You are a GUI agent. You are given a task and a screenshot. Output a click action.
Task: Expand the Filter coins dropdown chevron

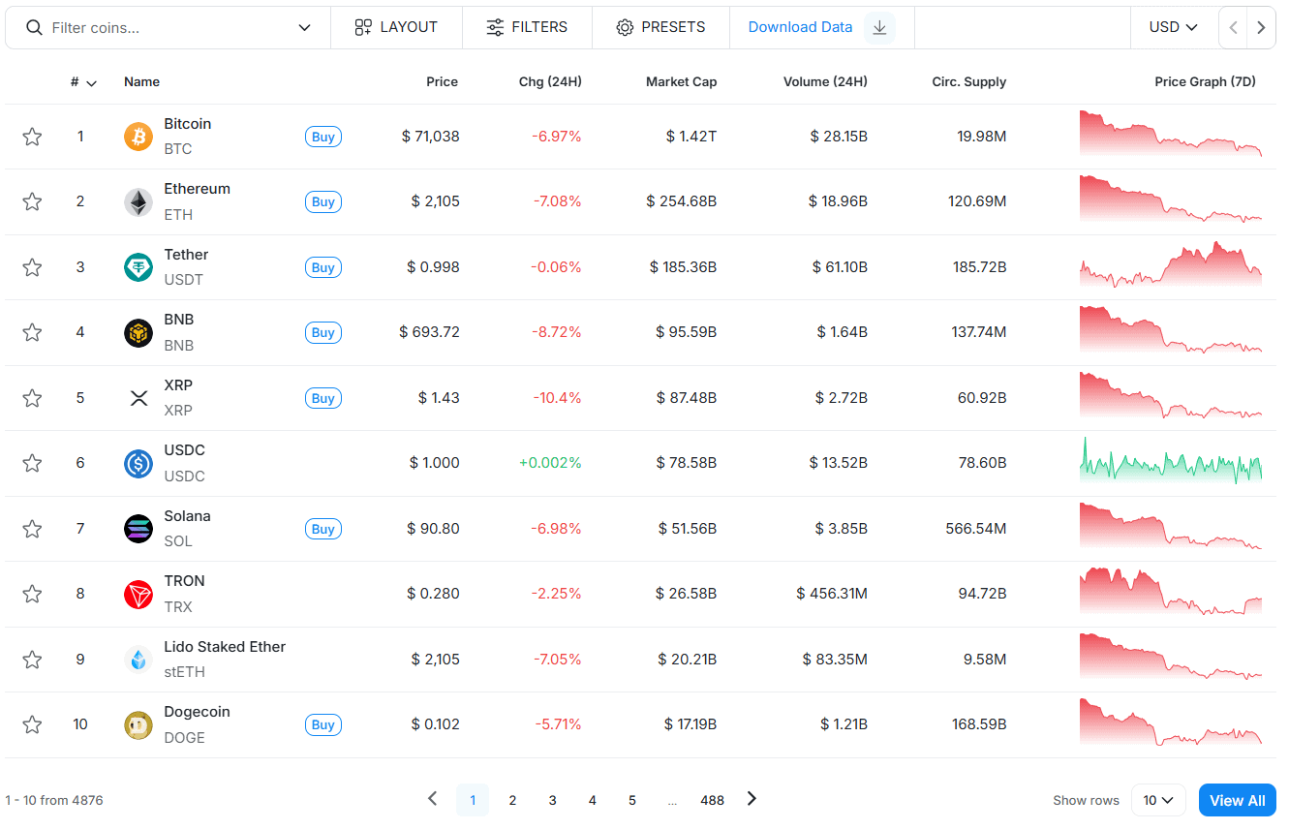click(x=304, y=28)
